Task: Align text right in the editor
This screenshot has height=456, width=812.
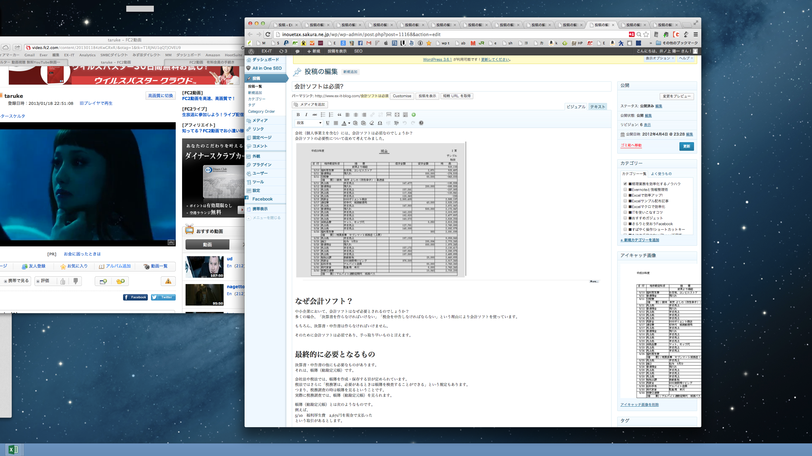Action: pyautogui.click(x=364, y=115)
